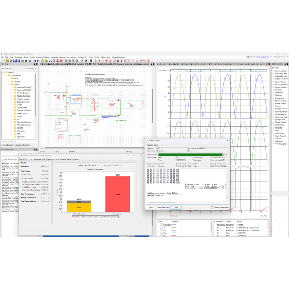This screenshot has width=289, height=289.
Task: Open the Chart Type dropdown
Action: (x=93, y=165)
